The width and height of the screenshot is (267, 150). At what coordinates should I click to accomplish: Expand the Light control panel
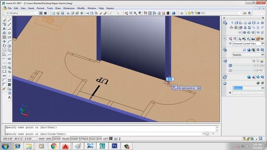coord(225,61)
